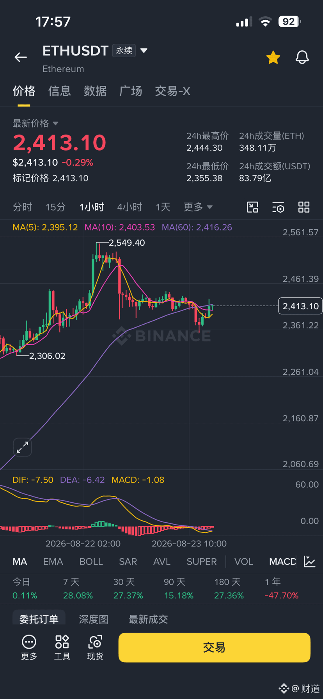Switch to the 价格 tab

point(24,91)
